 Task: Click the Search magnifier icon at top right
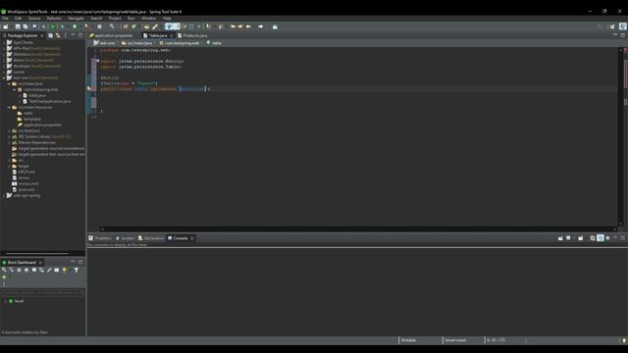pos(600,26)
